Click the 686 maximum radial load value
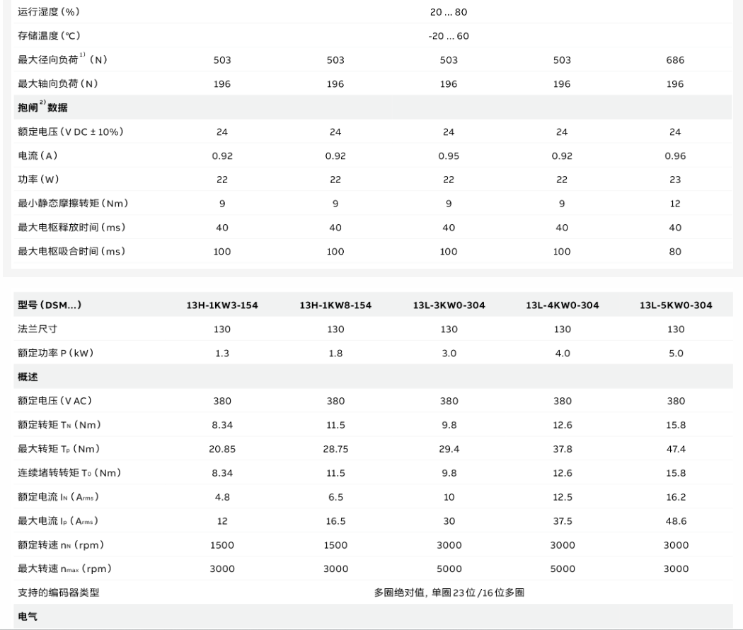This screenshot has height=630, width=743. click(x=675, y=60)
